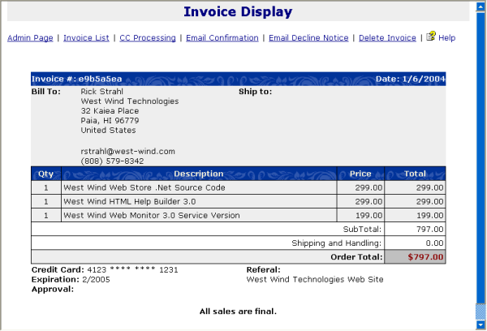This screenshot has width=487, height=331.
Task: Open CC Processing
Action: tap(148, 38)
